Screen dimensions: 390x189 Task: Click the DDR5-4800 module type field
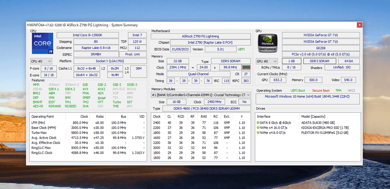coord(207,108)
